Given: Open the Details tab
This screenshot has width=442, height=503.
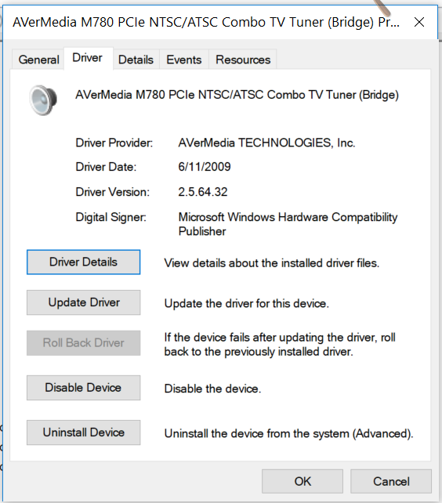Looking at the screenshot, I should pyautogui.click(x=136, y=60).
